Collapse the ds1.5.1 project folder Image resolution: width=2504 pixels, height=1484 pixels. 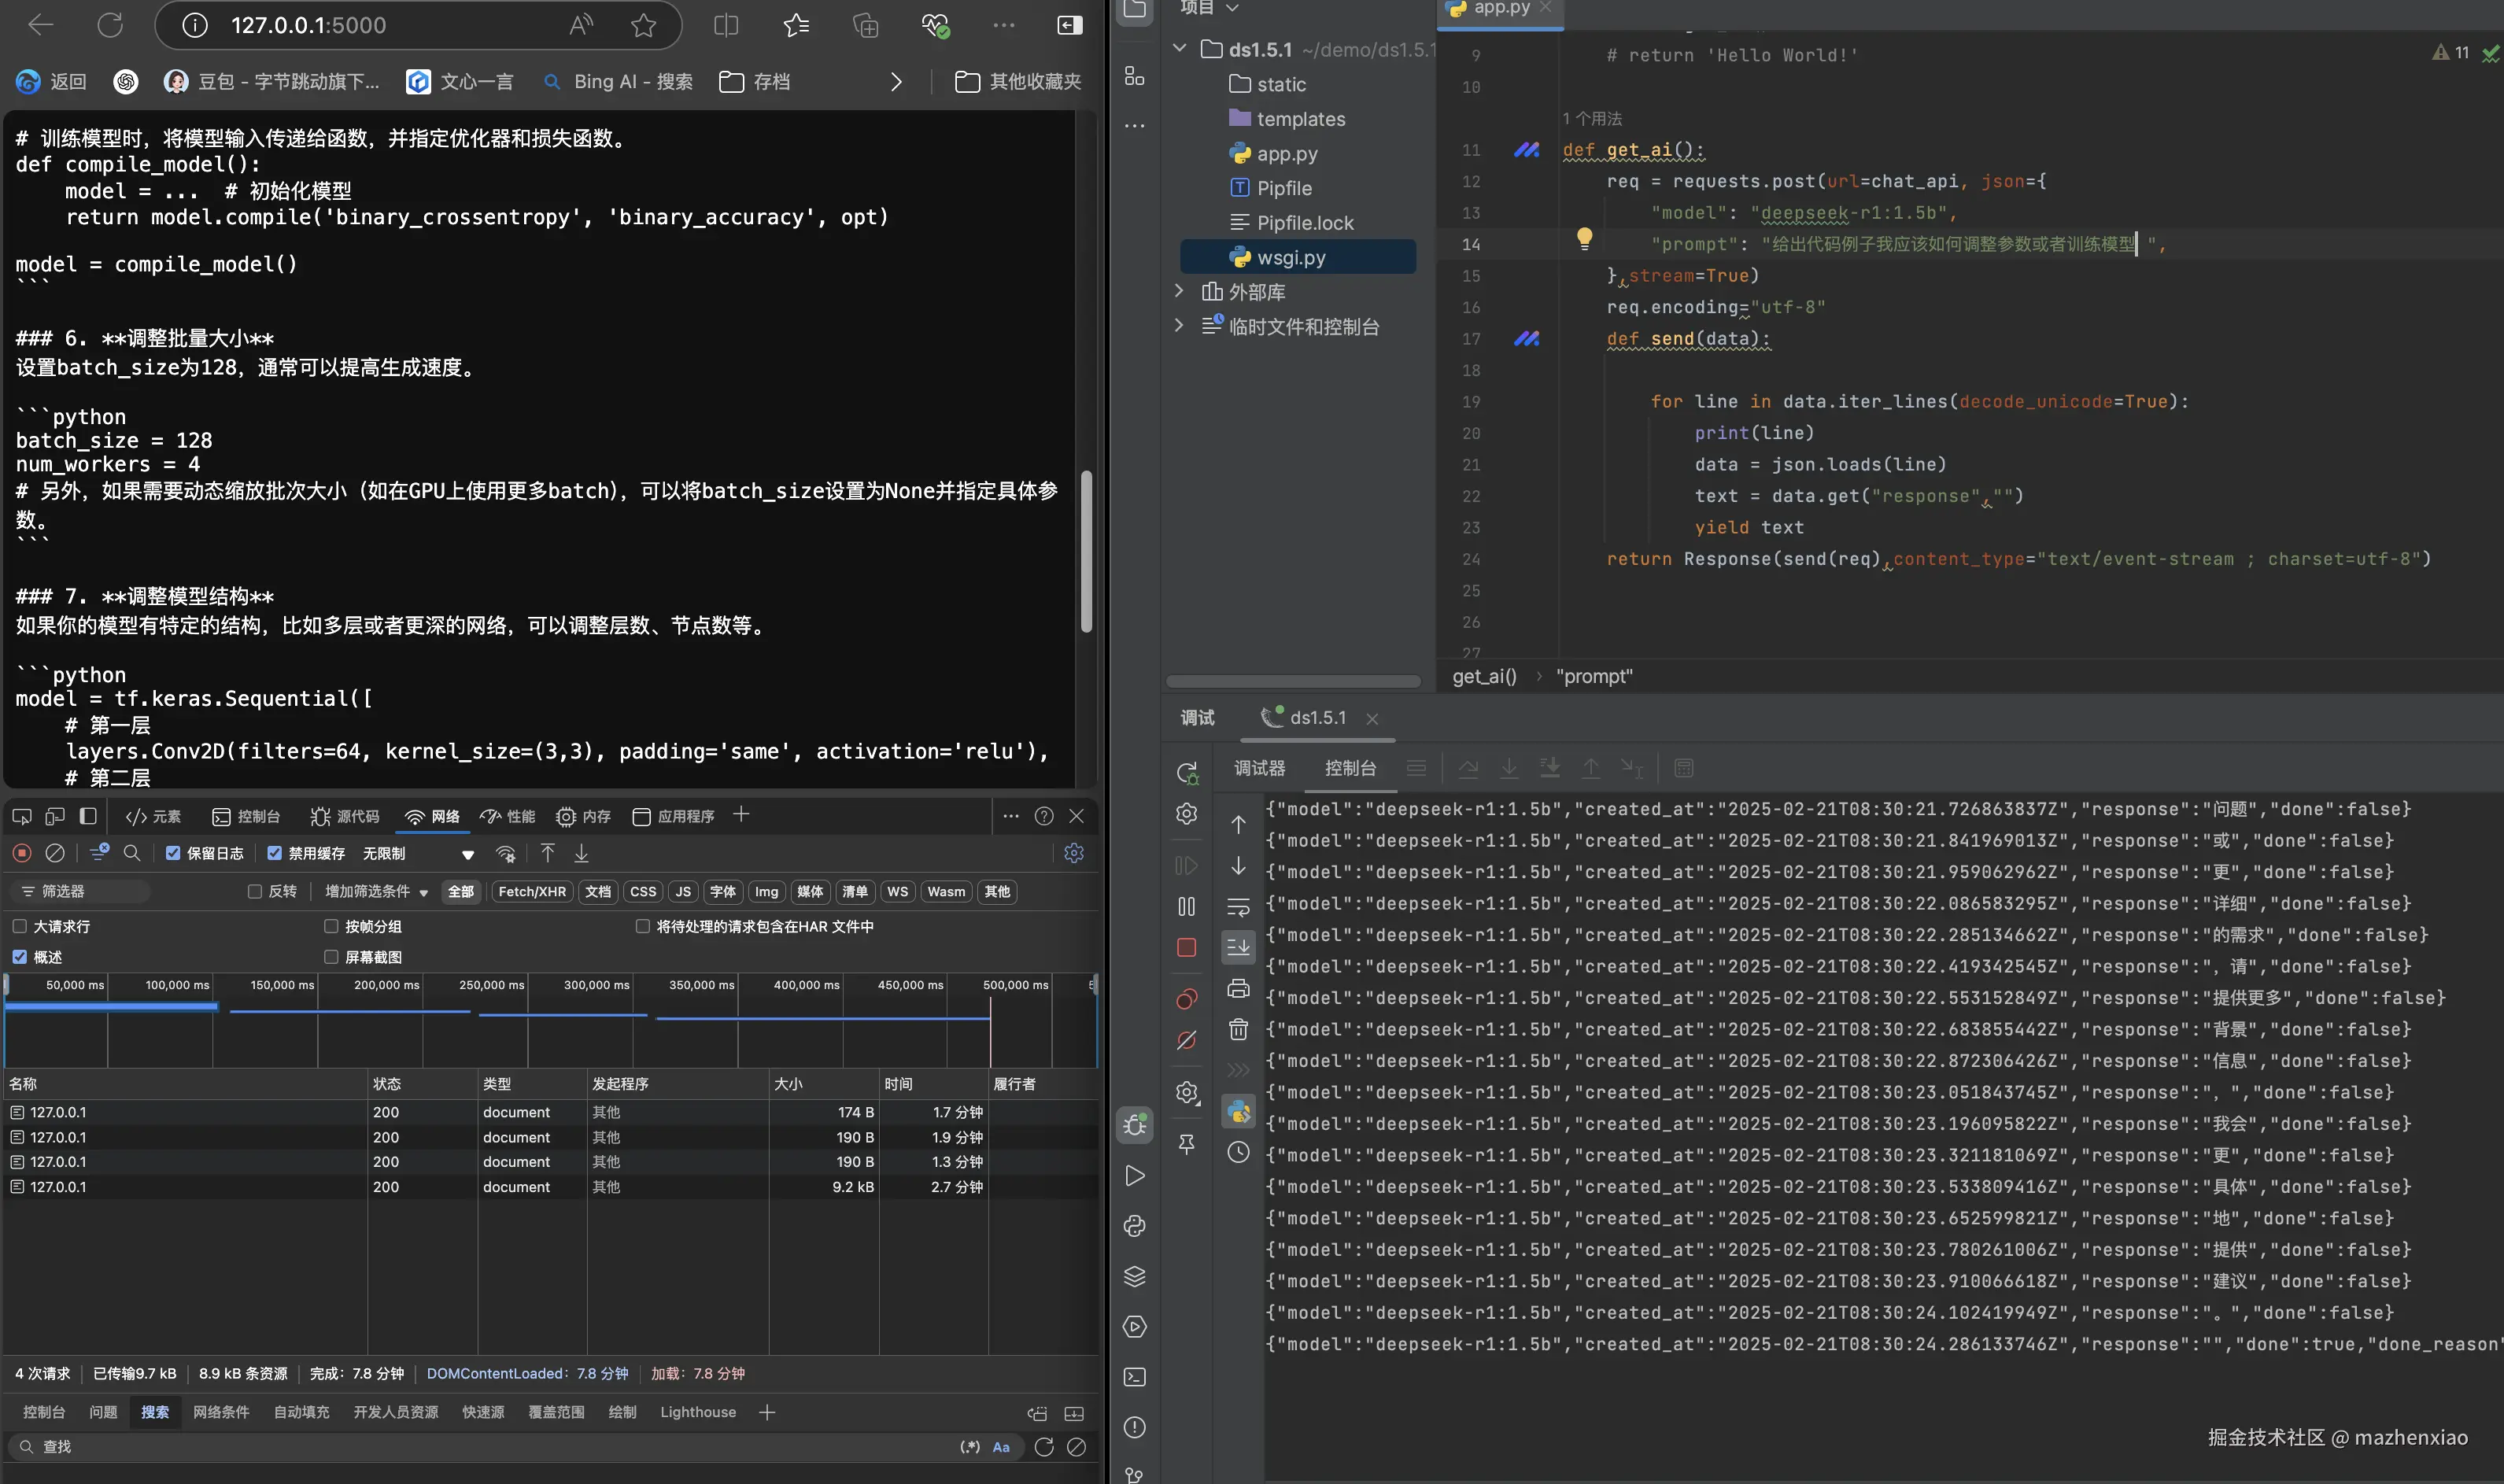(1179, 49)
